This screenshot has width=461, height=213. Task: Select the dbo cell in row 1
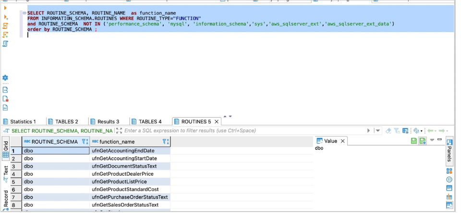56,151
